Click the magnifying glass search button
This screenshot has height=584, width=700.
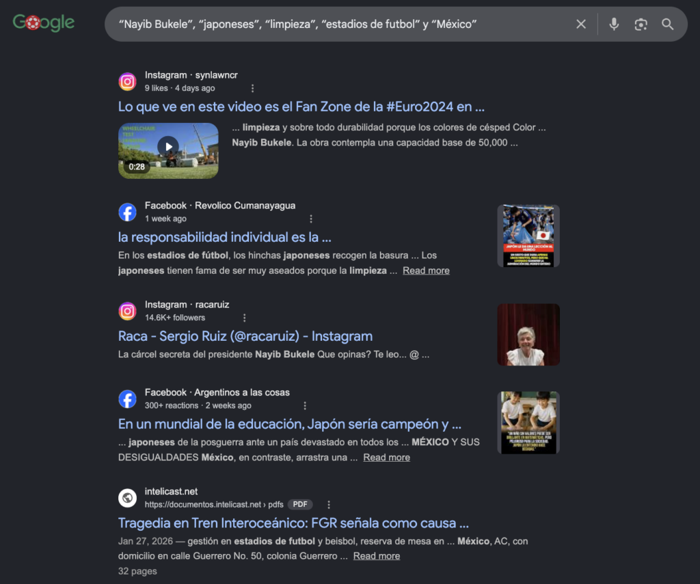click(667, 24)
